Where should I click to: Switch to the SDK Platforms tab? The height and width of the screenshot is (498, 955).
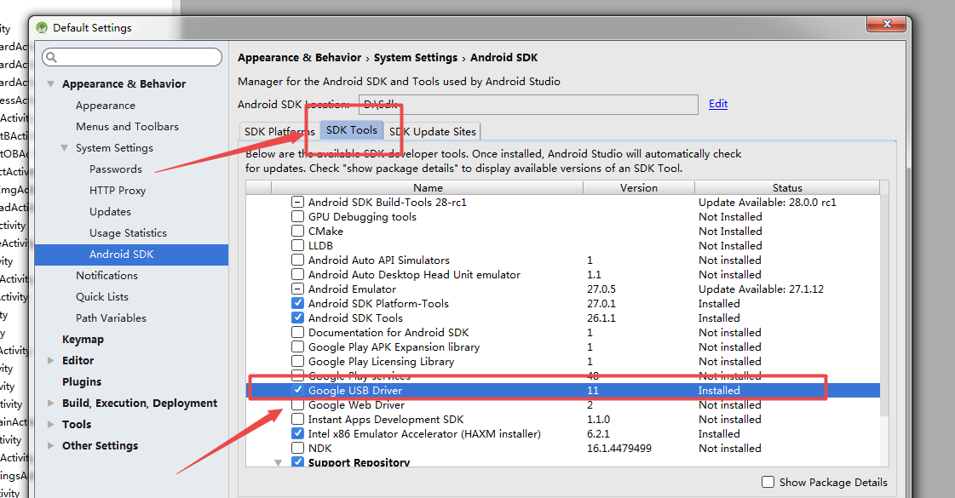coord(279,131)
